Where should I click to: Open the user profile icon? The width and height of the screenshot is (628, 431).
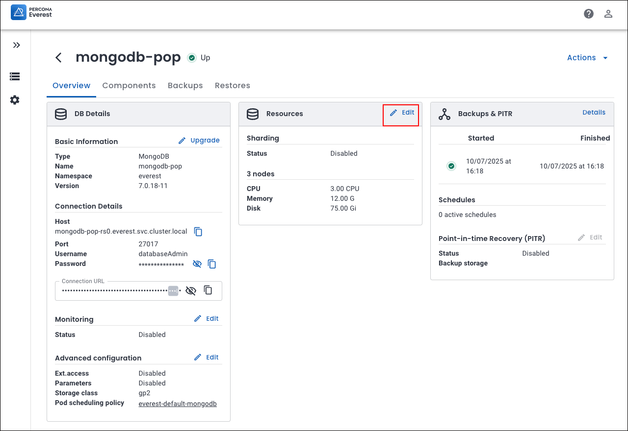click(608, 14)
